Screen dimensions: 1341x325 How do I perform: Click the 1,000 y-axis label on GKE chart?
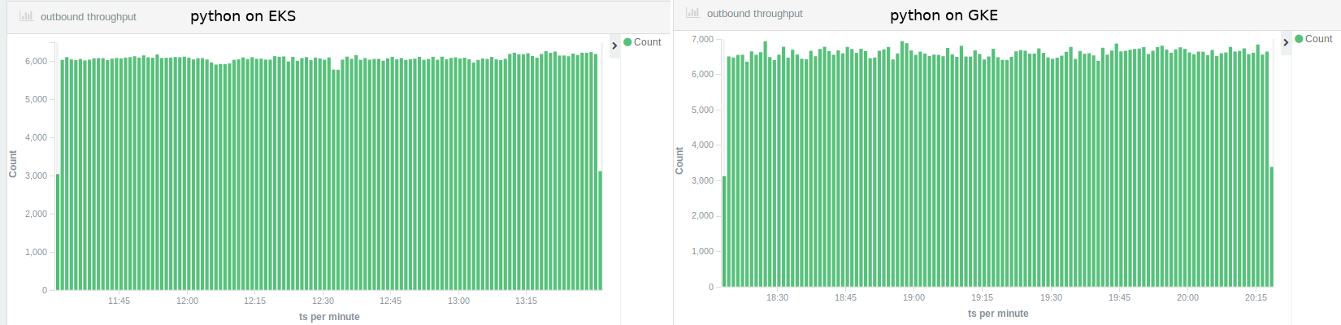[702, 251]
